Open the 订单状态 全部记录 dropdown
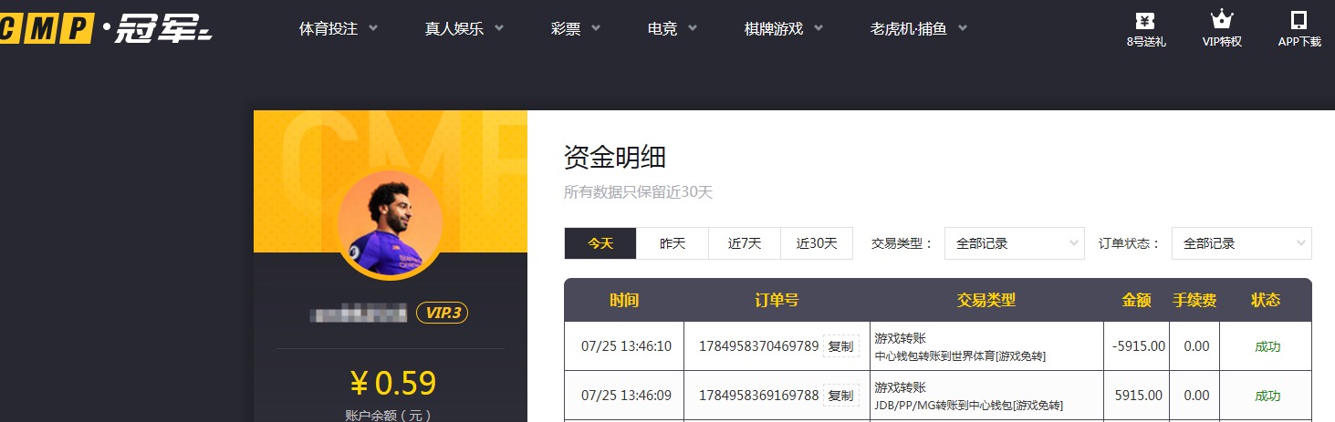The width and height of the screenshot is (1335, 422). [1242, 243]
